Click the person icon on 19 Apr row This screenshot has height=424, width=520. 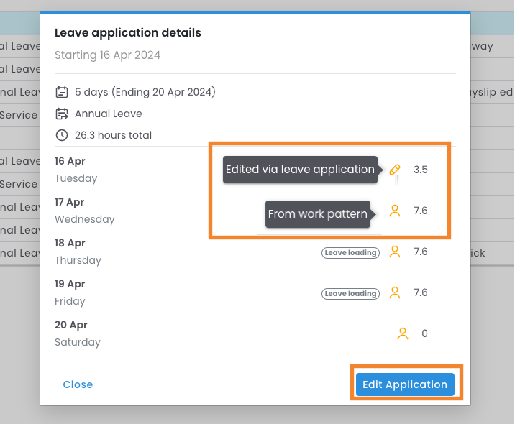click(x=394, y=292)
